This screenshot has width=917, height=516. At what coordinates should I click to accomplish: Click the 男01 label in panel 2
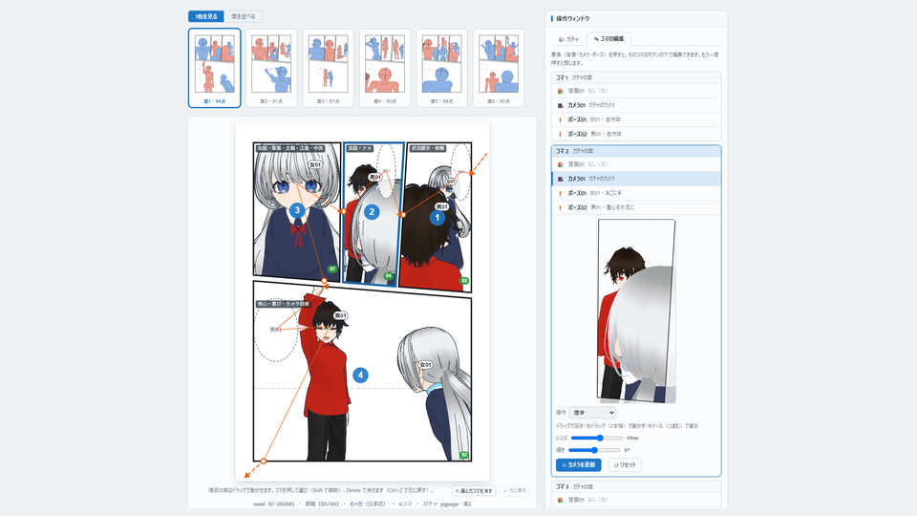(x=375, y=177)
